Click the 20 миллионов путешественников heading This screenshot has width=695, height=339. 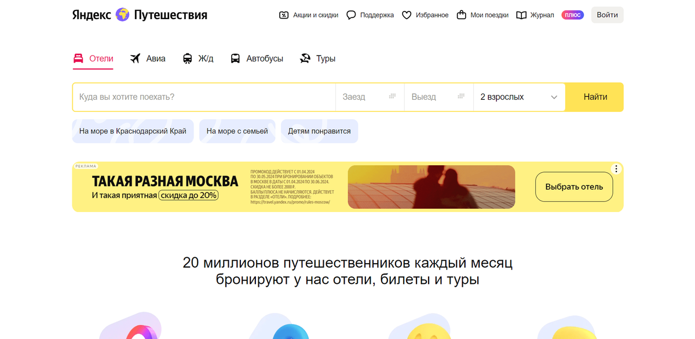(x=348, y=271)
